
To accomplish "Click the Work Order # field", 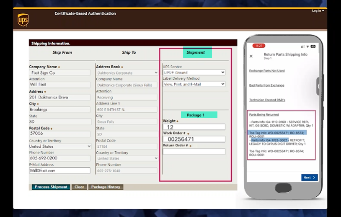I will (x=194, y=139).
